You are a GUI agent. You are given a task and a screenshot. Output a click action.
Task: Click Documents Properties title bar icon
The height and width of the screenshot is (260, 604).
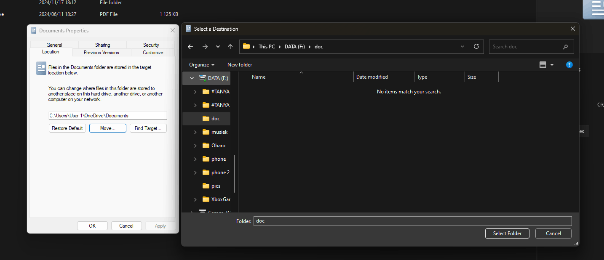[34, 31]
